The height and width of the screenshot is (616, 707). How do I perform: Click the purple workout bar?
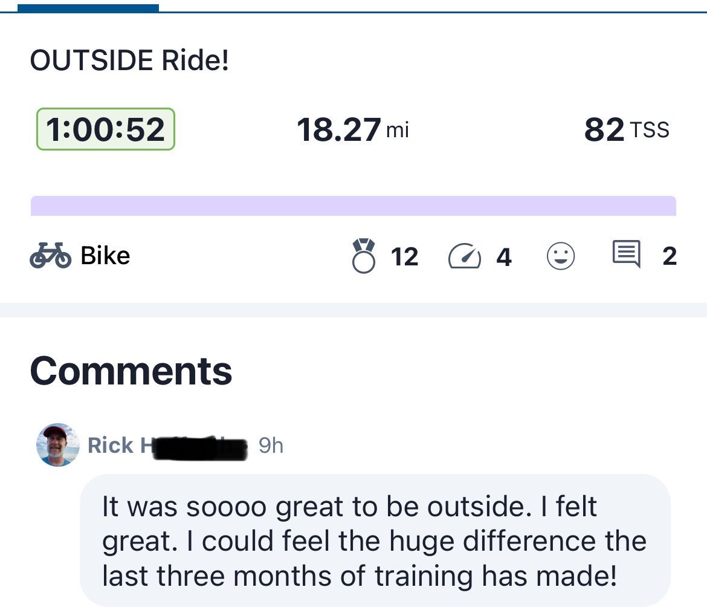353,206
